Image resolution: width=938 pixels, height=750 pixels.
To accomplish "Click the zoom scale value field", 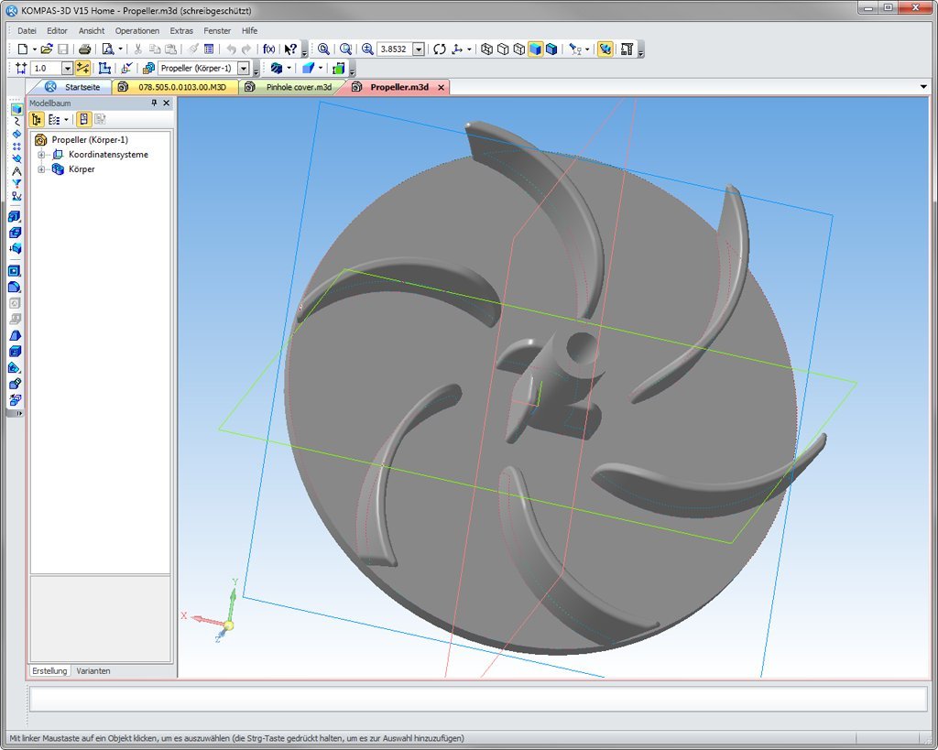I will (x=396, y=49).
